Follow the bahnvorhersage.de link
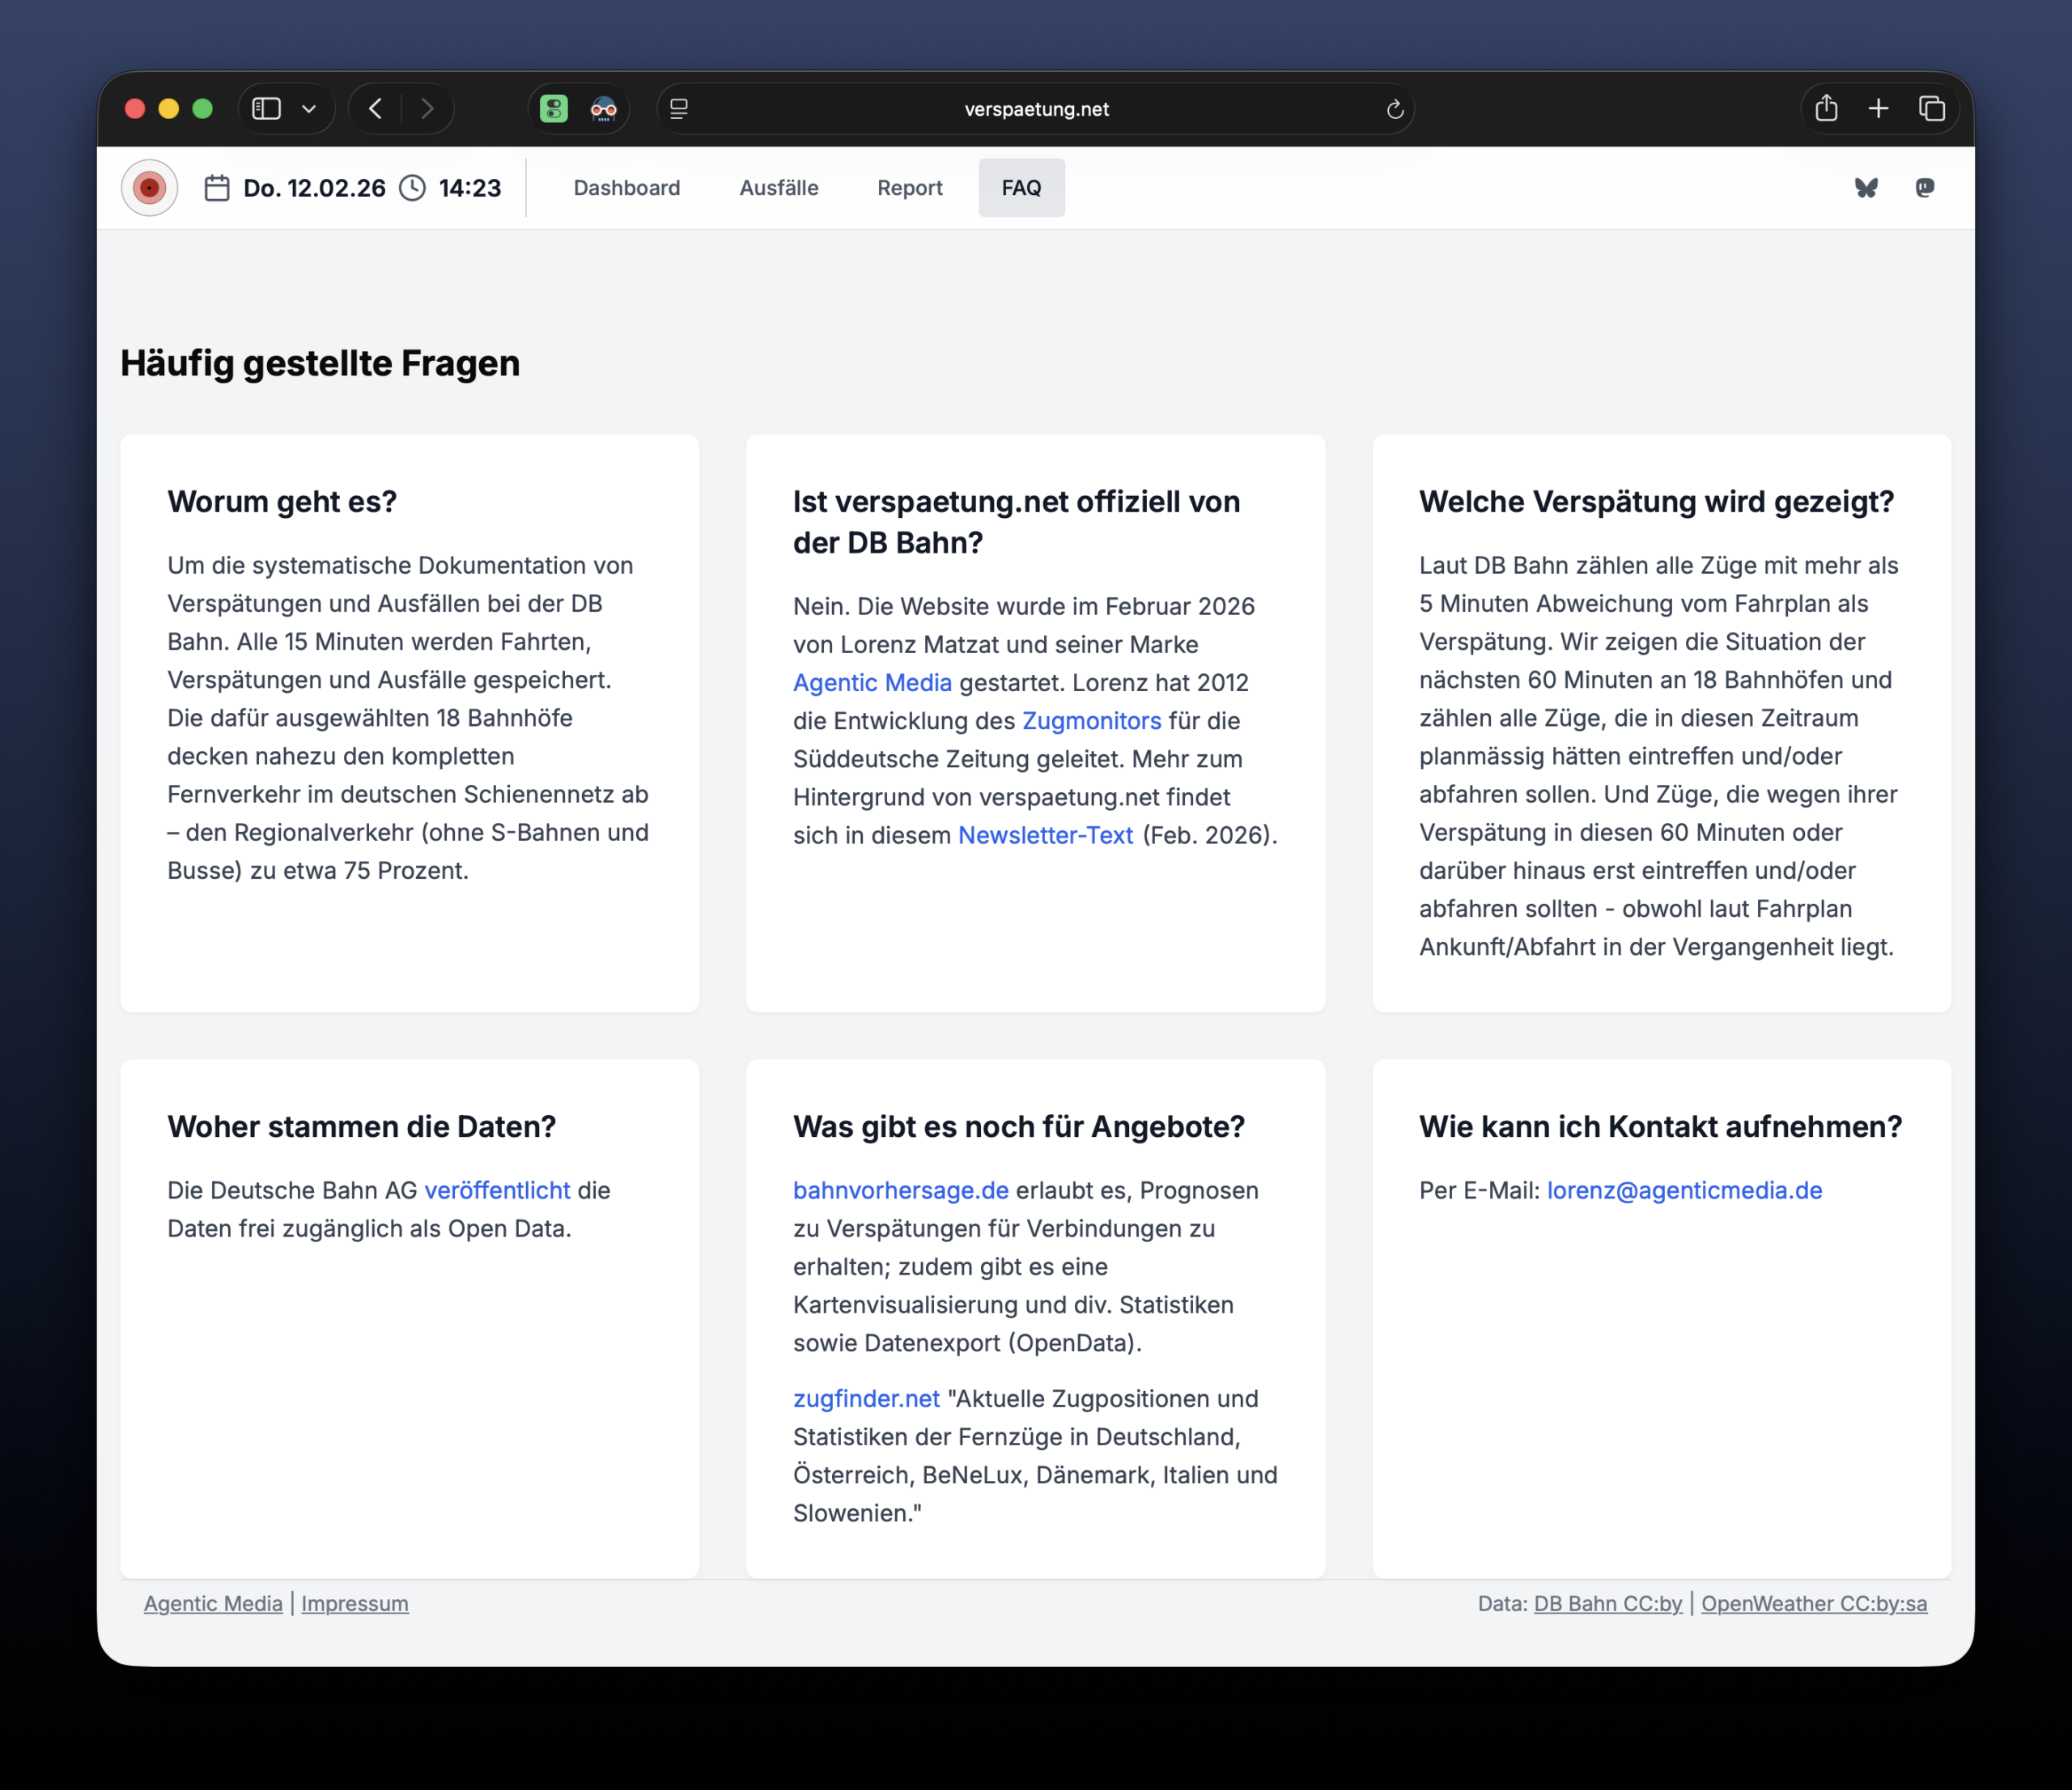 click(900, 1190)
